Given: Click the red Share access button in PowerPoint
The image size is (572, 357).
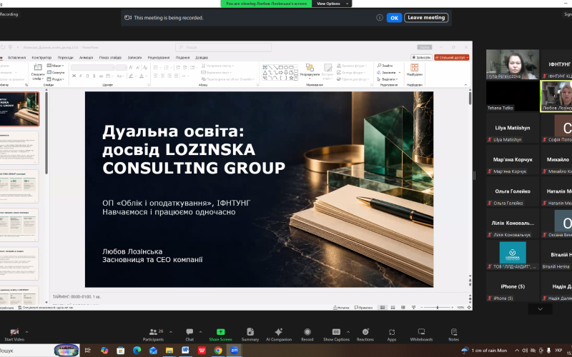Looking at the screenshot, I should pos(452,58).
